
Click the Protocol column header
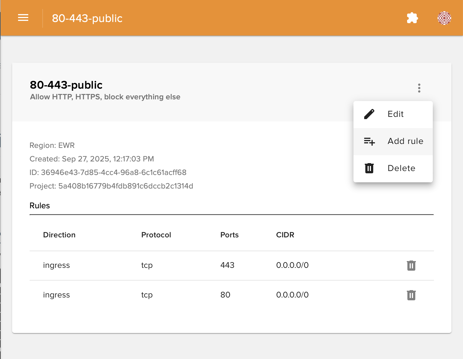click(156, 235)
